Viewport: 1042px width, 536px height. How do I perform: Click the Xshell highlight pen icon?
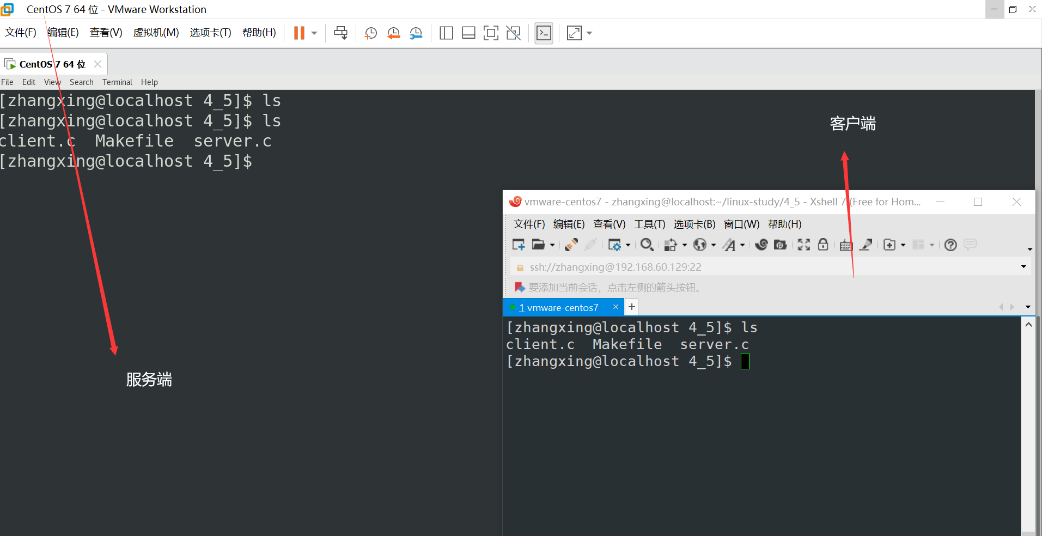pyautogui.click(x=866, y=245)
